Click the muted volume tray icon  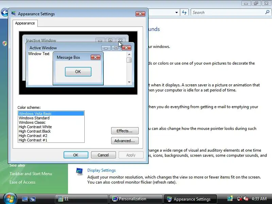tap(245, 199)
